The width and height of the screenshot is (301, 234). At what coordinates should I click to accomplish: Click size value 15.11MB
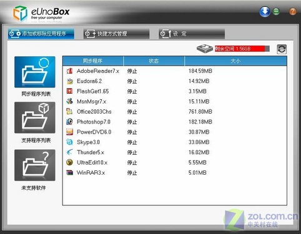pos(199,102)
